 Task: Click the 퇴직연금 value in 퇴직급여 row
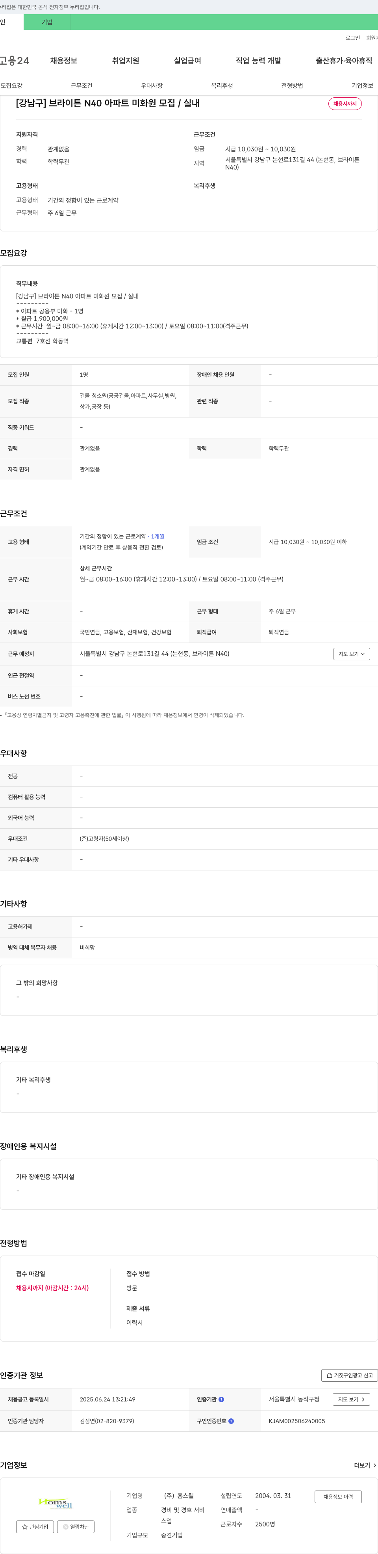tap(278, 632)
